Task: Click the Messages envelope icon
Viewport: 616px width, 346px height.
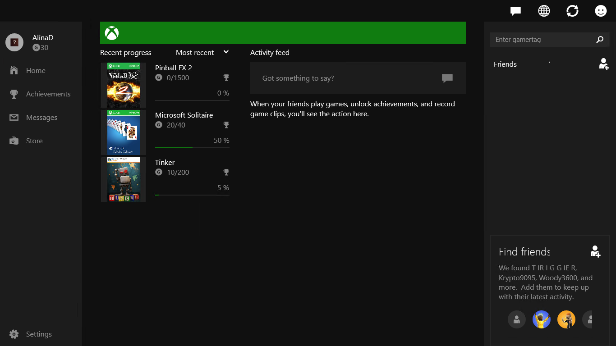Action: coord(14,117)
